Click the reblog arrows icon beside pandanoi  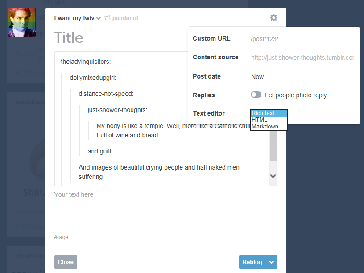point(107,18)
